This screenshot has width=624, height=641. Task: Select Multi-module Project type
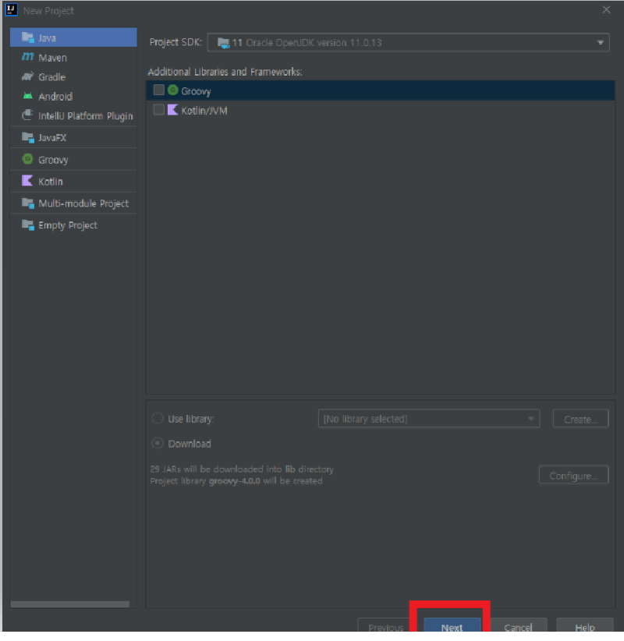point(73,204)
